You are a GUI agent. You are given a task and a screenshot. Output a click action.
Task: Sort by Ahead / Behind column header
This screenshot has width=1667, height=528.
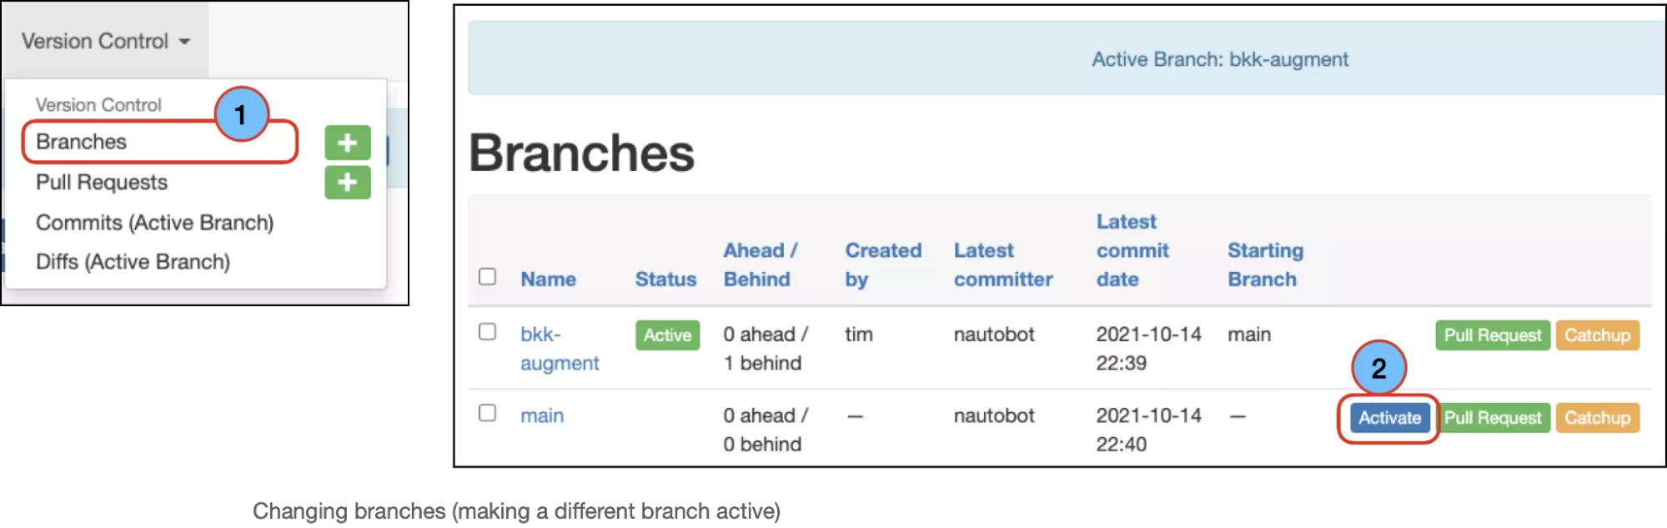(x=759, y=264)
